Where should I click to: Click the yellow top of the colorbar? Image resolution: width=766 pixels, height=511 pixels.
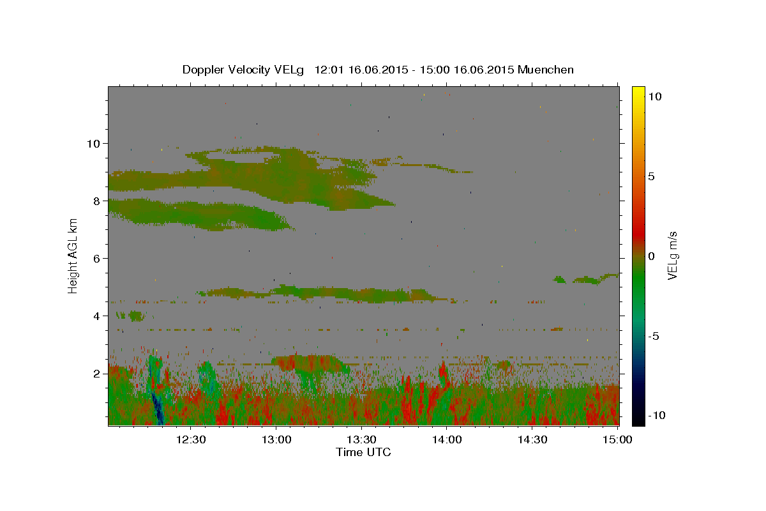[638, 93]
